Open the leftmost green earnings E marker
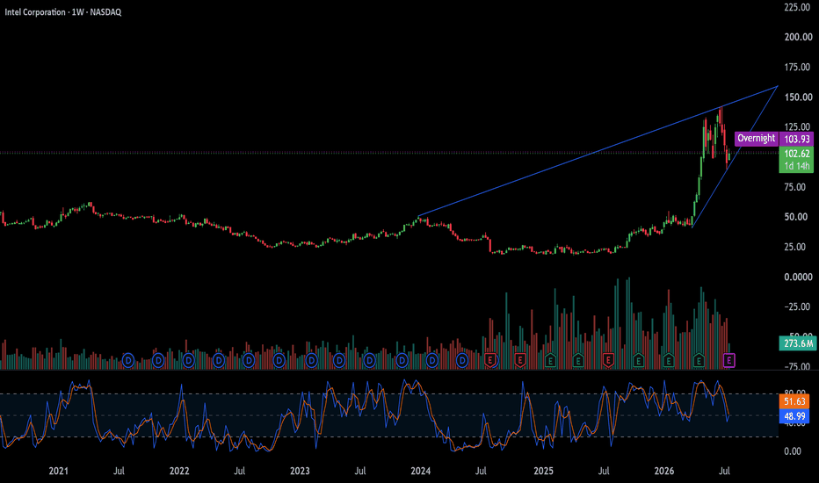Image resolution: width=819 pixels, height=483 pixels. pyautogui.click(x=550, y=360)
